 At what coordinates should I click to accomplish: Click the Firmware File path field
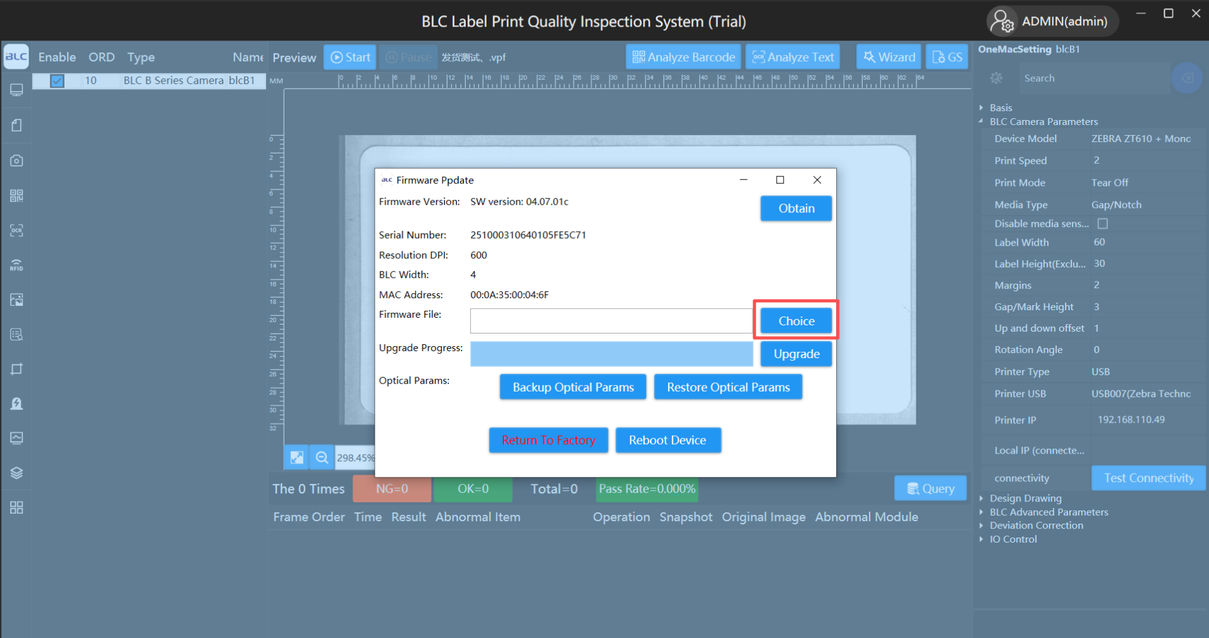pyautogui.click(x=611, y=321)
